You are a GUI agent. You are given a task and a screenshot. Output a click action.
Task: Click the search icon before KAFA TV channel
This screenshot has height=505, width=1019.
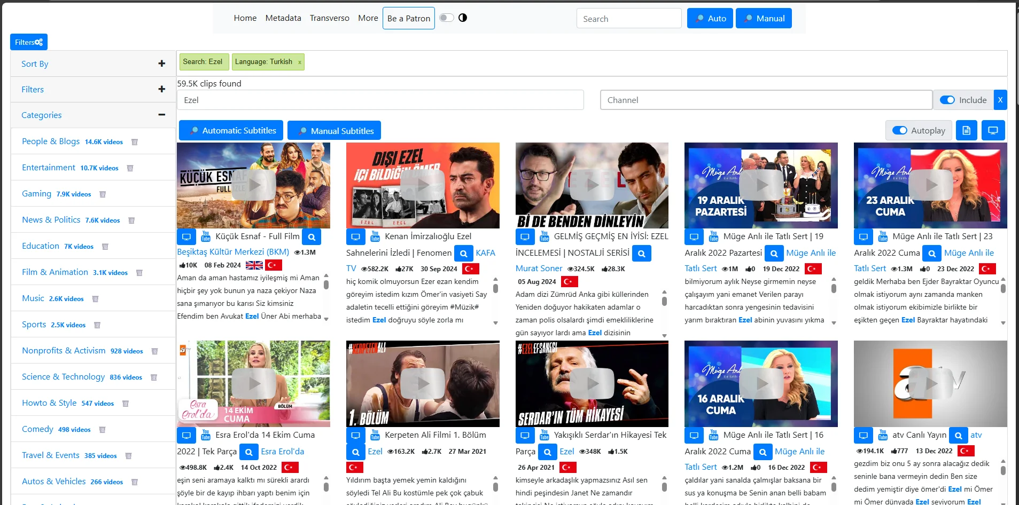[464, 253]
